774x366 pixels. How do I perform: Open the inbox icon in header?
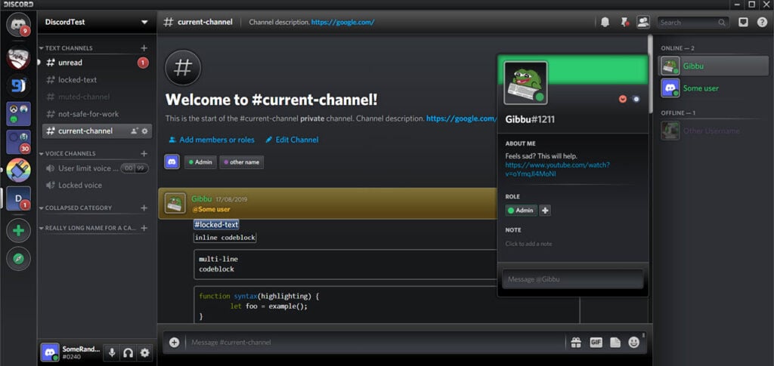(x=743, y=22)
